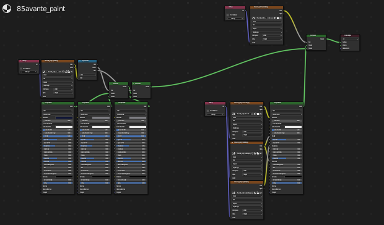Screen dimensions: 384x225
Task: Click dark blue Base Color swatch on leftmost Principled BSDF
Action: click(64, 117)
